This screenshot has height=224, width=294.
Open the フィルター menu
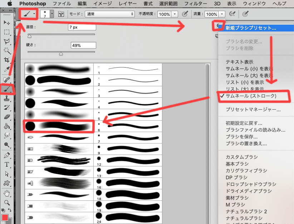click(196, 4)
